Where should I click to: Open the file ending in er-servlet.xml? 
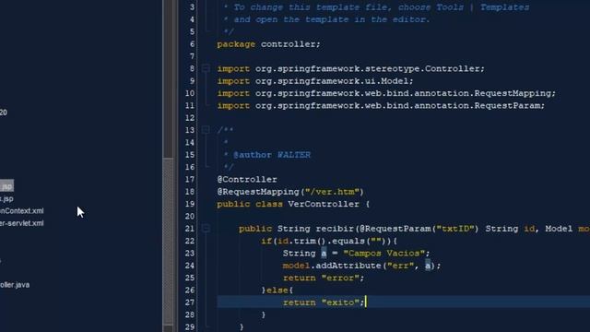coord(22,223)
